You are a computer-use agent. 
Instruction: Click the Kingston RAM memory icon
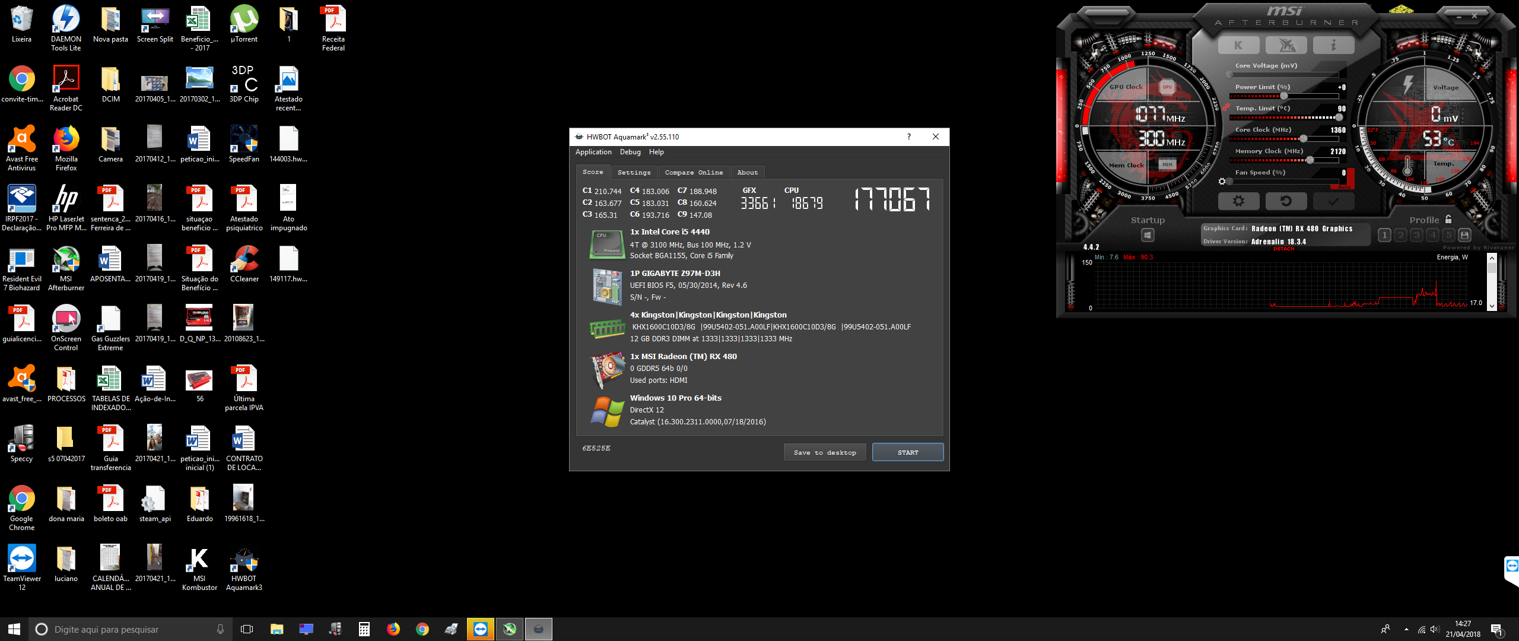point(607,328)
